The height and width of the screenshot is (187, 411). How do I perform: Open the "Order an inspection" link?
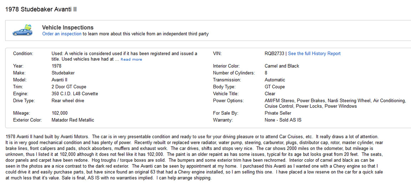[x=62, y=34]
